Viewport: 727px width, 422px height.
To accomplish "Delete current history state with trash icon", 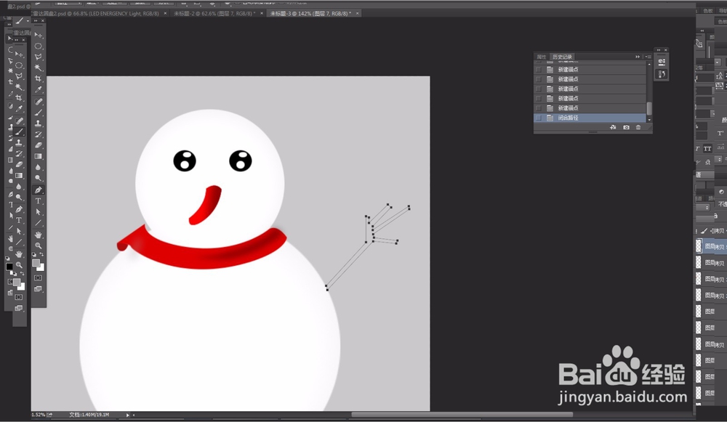I will coord(638,127).
